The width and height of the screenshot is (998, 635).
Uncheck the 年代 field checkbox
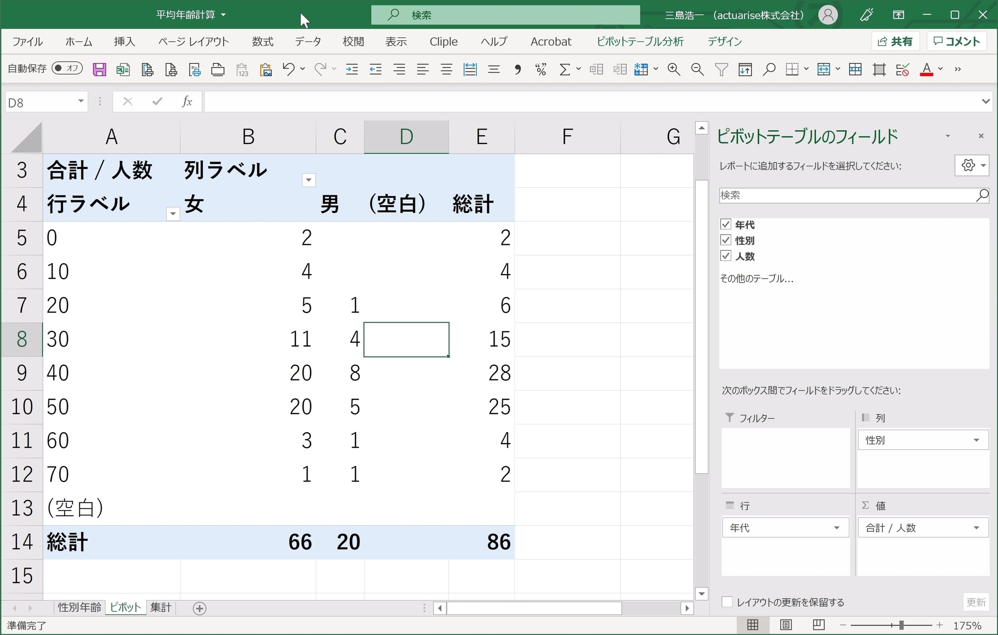[x=725, y=224]
